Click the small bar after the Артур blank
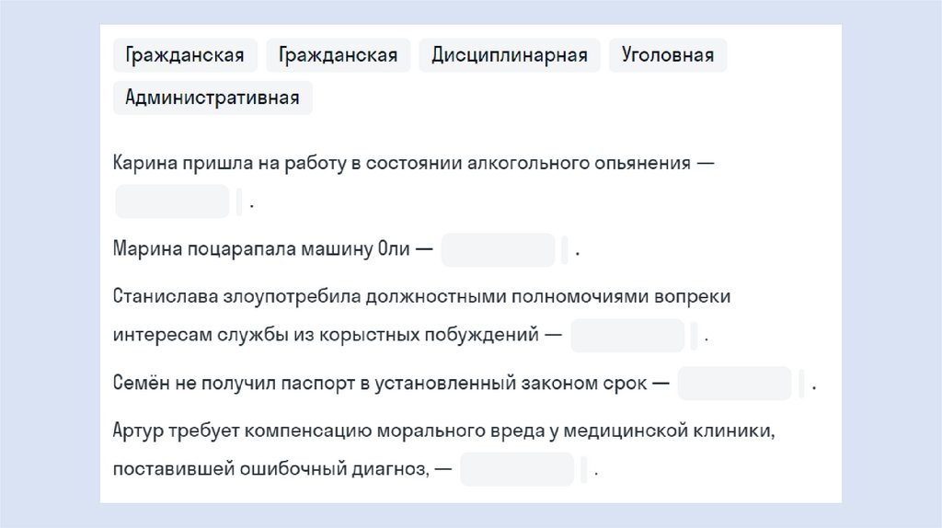The height and width of the screenshot is (528, 942). click(584, 469)
